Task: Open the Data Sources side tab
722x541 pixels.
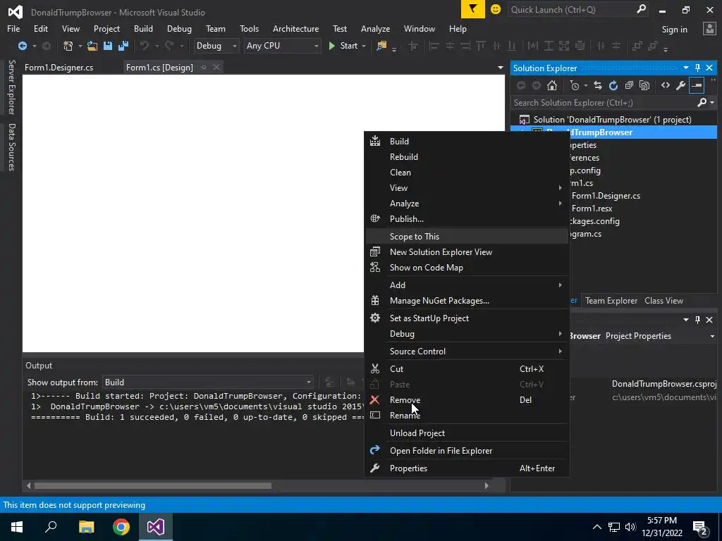Action: pos(11,147)
